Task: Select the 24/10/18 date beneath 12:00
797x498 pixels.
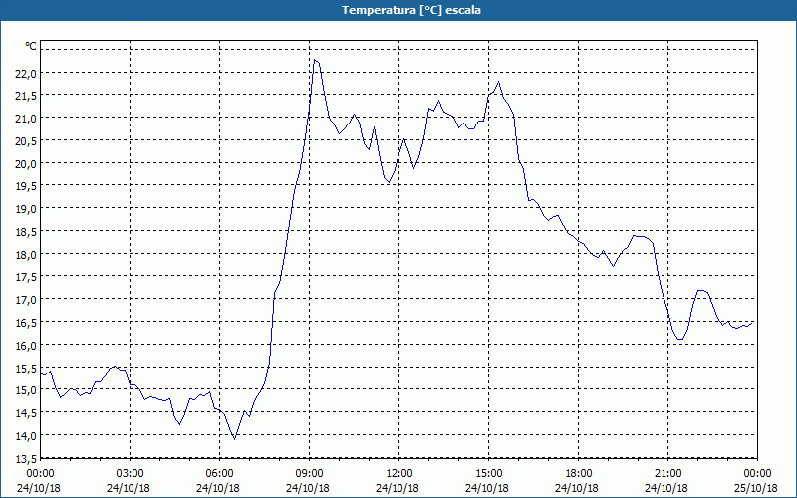Action: 398,488
